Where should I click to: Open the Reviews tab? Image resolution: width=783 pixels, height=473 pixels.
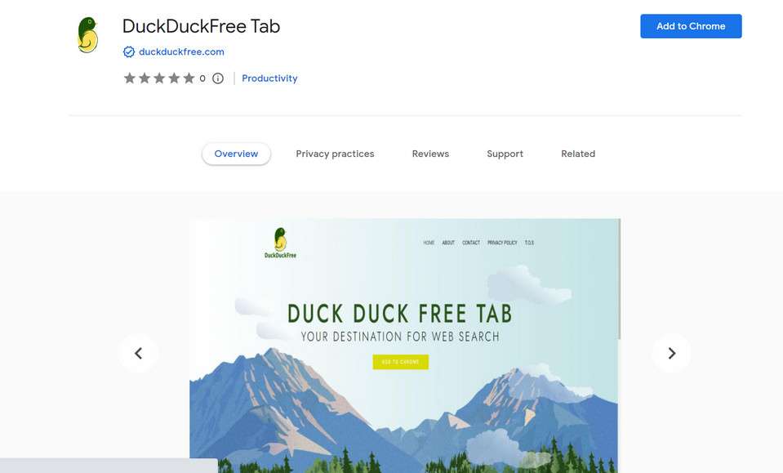(x=430, y=154)
